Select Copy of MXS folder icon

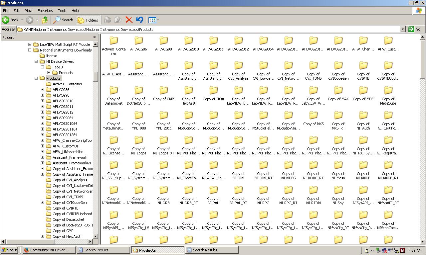click(313, 115)
